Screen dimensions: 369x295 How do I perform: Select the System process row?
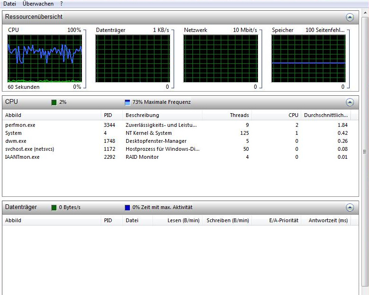coord(176,133)
